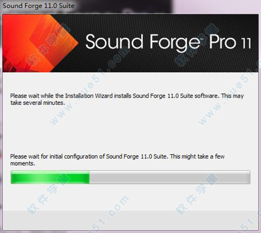
Task: Click the word "Pro" in the banner heading
Action: click(222, 42)
